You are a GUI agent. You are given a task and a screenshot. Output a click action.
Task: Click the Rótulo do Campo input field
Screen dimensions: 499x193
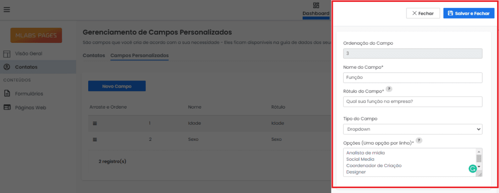click(413, 101)
